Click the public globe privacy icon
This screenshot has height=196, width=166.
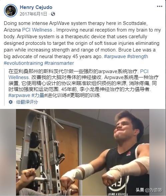click(53, 14)
